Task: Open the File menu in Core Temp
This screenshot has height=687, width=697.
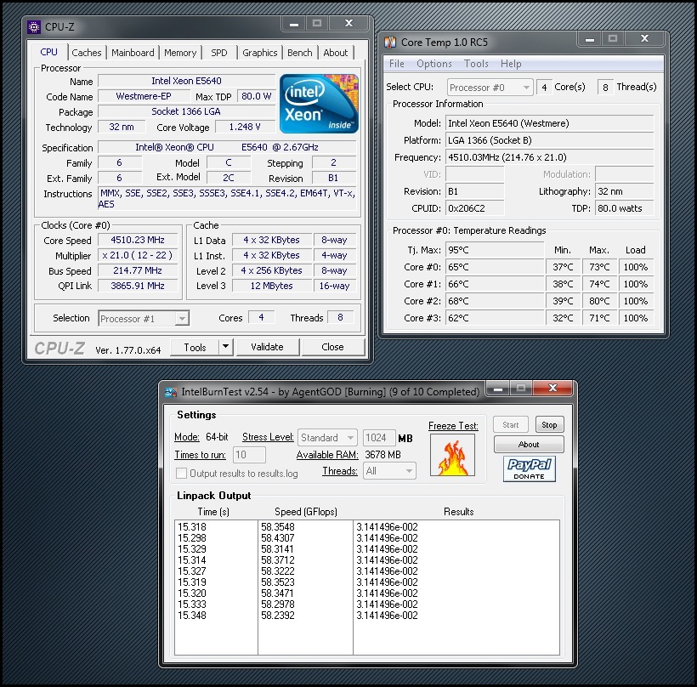Action: click(396, 64)
